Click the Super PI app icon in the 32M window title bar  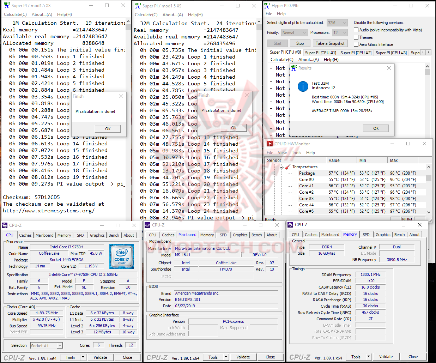(138, 5)
